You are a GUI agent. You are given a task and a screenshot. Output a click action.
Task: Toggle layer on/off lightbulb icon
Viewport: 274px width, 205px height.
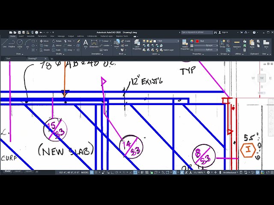[x=144, y=41]
